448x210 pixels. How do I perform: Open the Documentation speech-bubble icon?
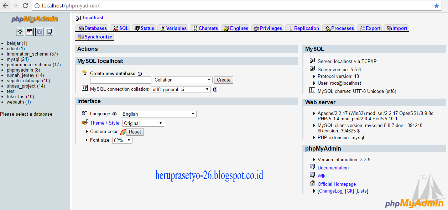pos(312,167)
